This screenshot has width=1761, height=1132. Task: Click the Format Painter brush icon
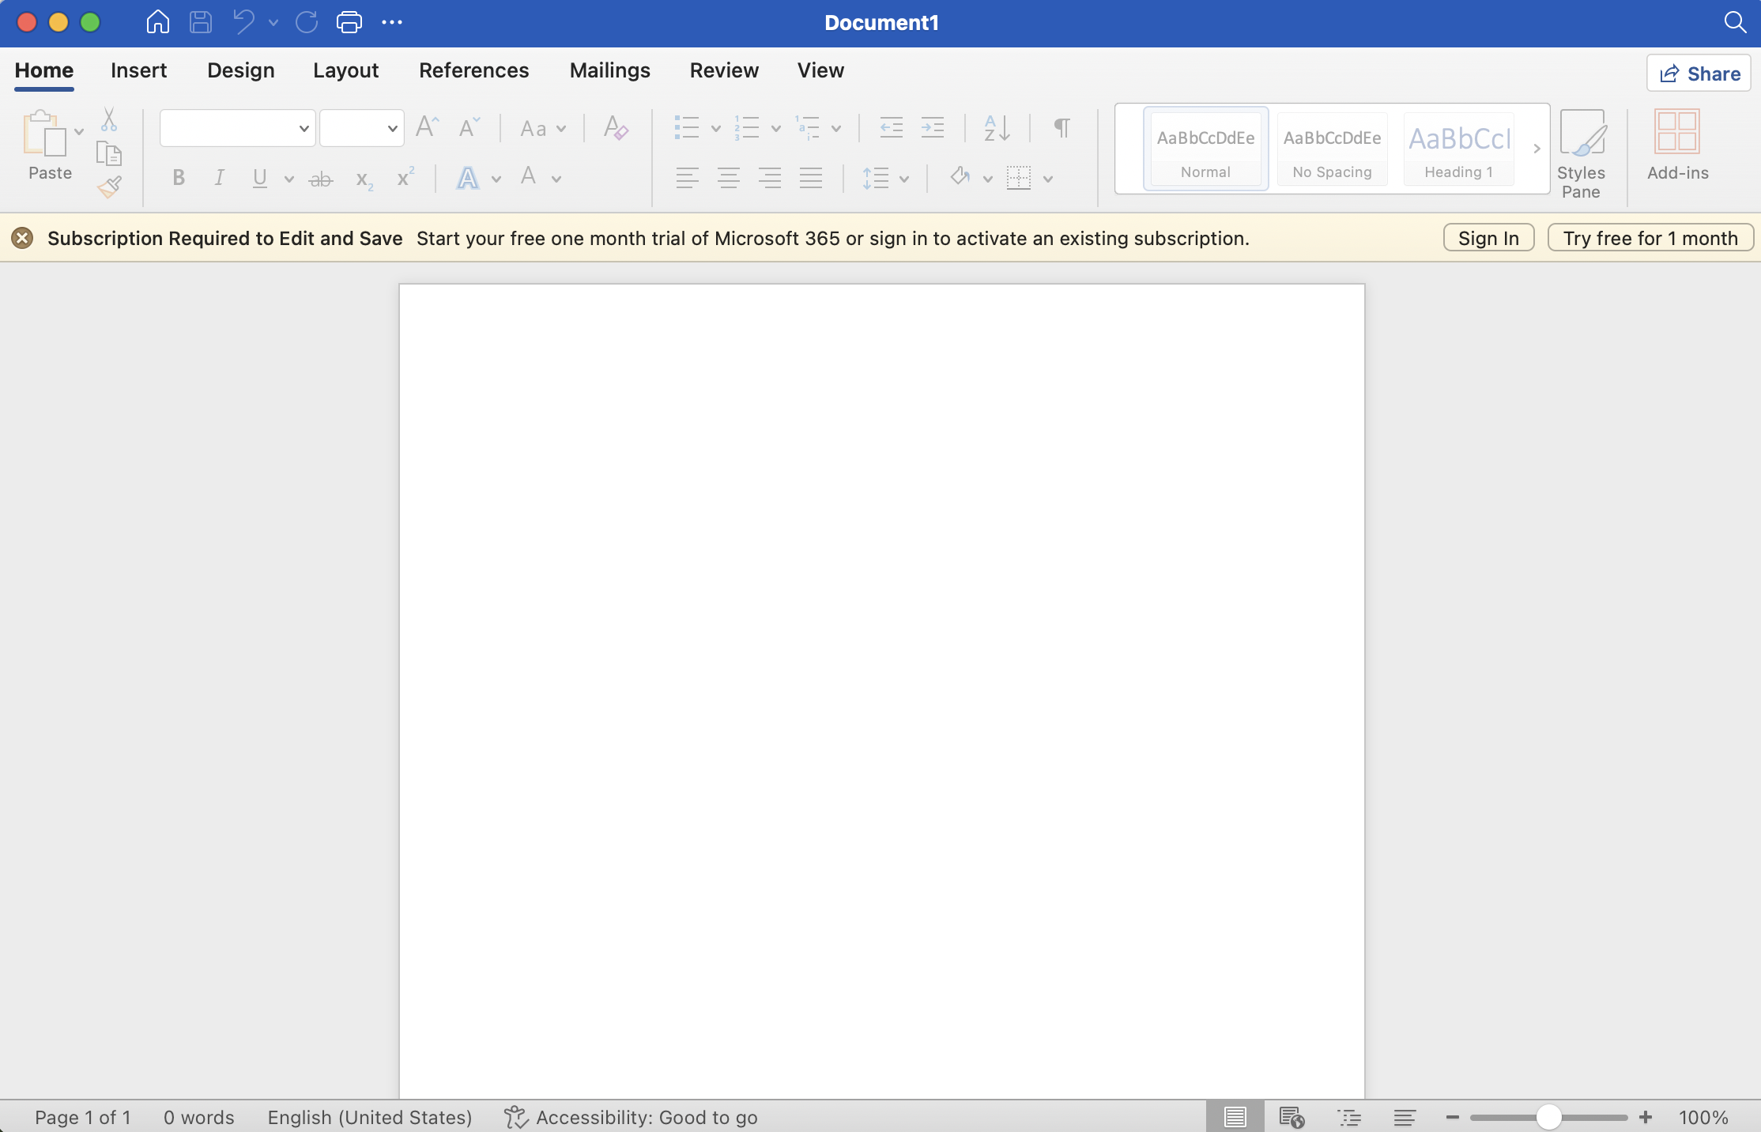tap(110, 187)
